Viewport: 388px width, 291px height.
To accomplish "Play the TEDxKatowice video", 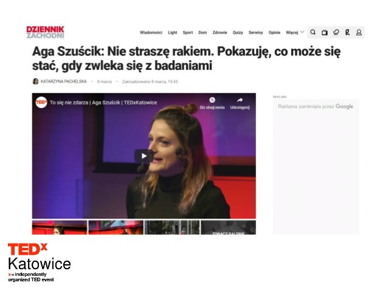I will point(144,156).
